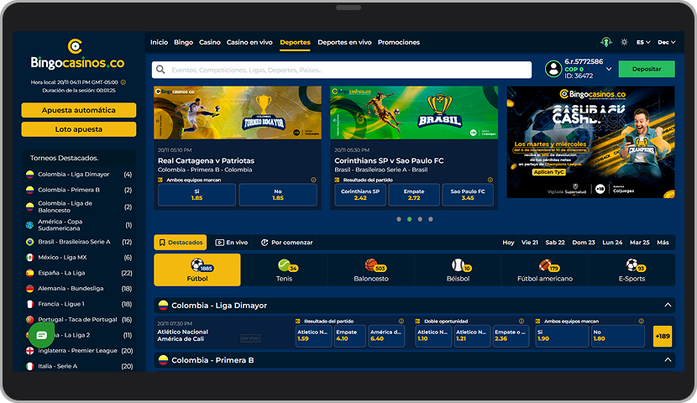Screen dimensions: 697x403
Task: Click the user avatar icon
Action: (x=553, y=69)
